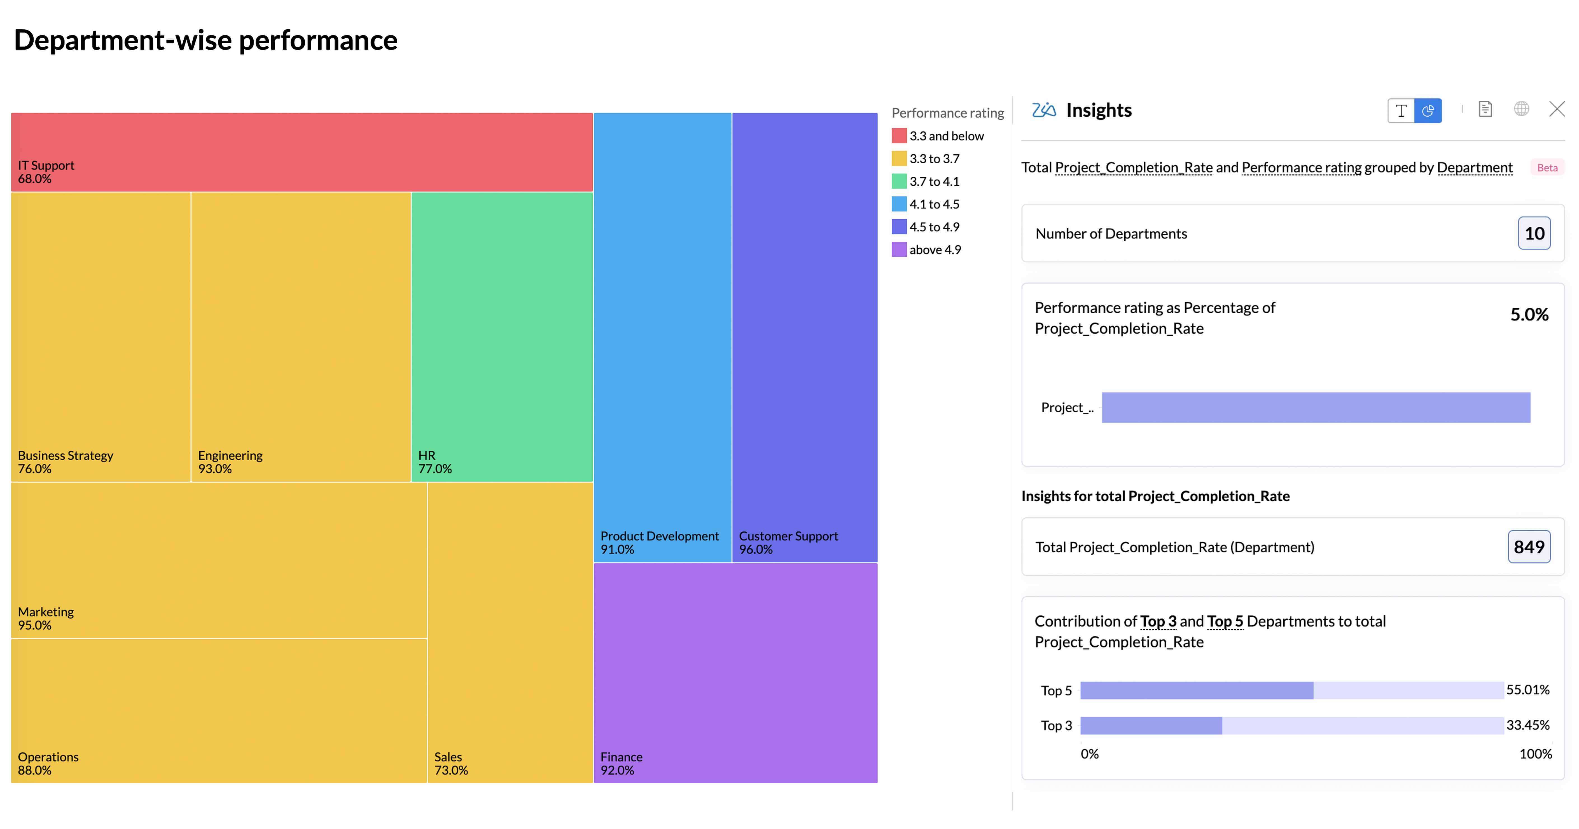
Task: Click the Engineering treemap tile
Action: (301, 337)
